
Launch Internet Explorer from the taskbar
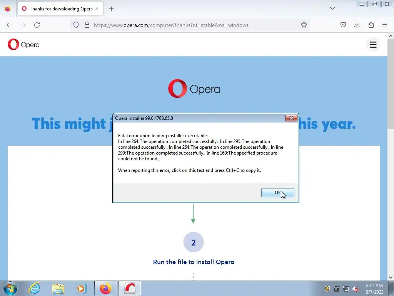(34, 288)
